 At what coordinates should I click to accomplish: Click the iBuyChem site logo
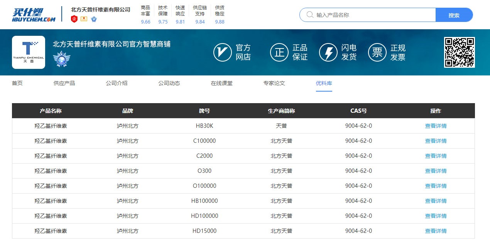34,15
